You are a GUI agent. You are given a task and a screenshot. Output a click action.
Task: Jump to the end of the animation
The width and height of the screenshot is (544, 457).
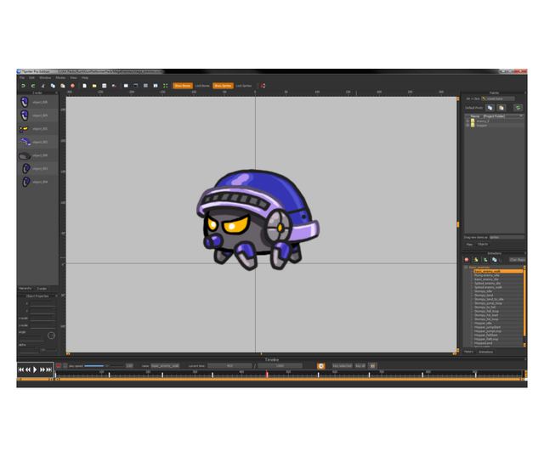point(49,370)
